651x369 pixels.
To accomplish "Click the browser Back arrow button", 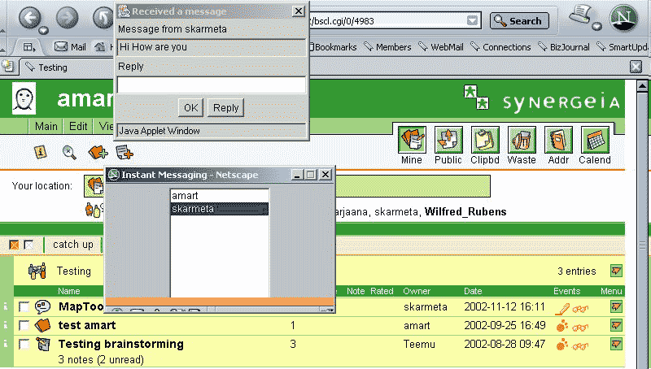I will coord(29,18).
